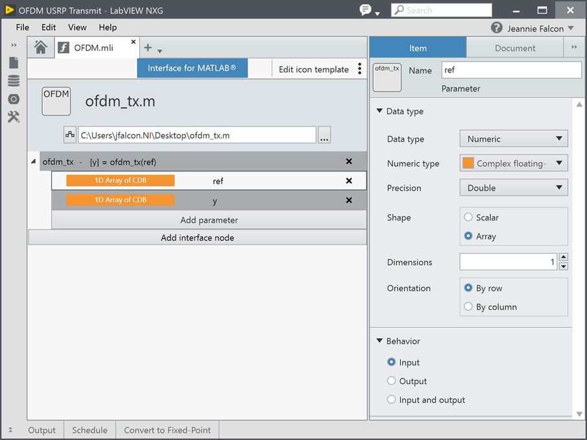The image size is (587, 440).
Task: Select the Scalar shape option
Action: 468,218
